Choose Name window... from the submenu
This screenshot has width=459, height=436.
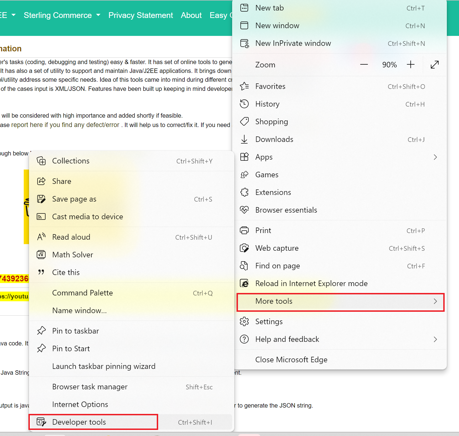pos(132,311)
